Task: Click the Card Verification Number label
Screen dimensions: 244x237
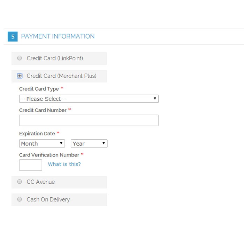Action: tap(49, 155)
